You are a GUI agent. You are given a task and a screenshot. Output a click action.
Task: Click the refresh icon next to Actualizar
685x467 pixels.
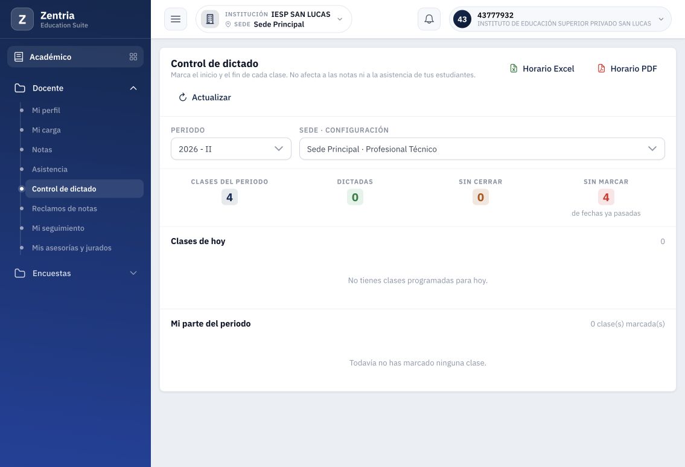(183, 97)
